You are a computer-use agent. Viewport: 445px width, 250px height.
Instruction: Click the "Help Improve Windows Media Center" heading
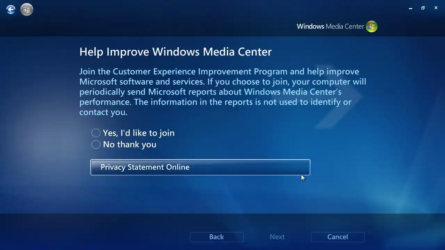[176, 52]
